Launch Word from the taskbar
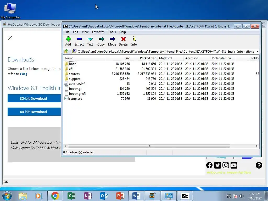 click(x=136, y=196)
